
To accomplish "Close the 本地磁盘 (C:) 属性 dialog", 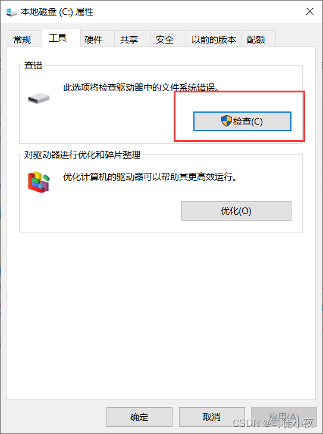I will (310, 11).
